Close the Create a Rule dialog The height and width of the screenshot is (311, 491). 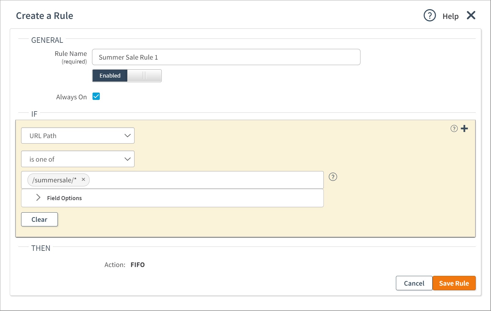[471, 15]
